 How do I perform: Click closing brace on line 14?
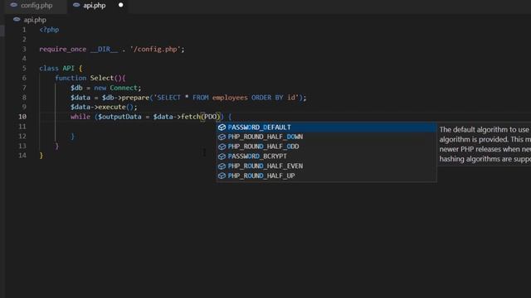coord(41,156)
